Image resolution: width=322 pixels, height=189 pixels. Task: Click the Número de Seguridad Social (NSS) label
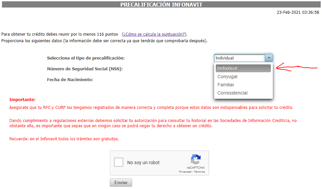[x=85, y=69]
